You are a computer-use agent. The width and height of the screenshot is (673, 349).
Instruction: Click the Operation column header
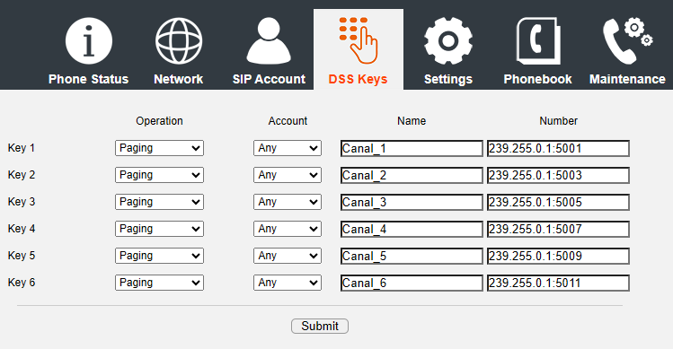[x=159, y=121]
